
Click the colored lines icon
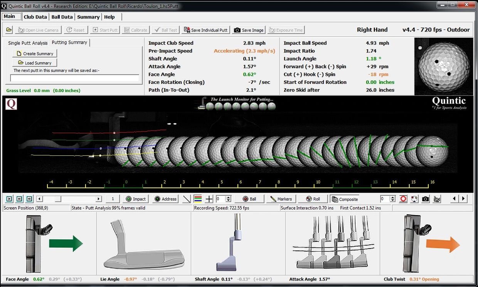tap(198, 199)
